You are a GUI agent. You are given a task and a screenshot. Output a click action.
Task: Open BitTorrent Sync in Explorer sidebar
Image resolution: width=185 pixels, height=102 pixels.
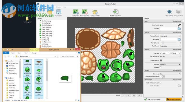click(x=13, y=63)
